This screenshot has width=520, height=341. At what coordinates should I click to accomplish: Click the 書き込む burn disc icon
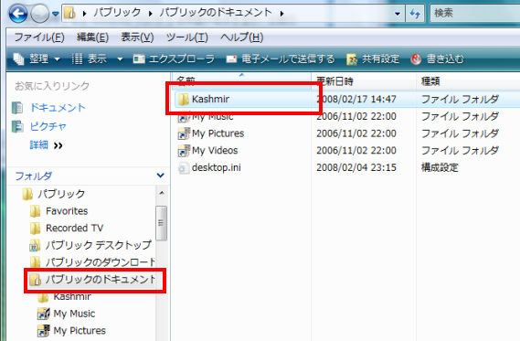click(x=416, y=59)
